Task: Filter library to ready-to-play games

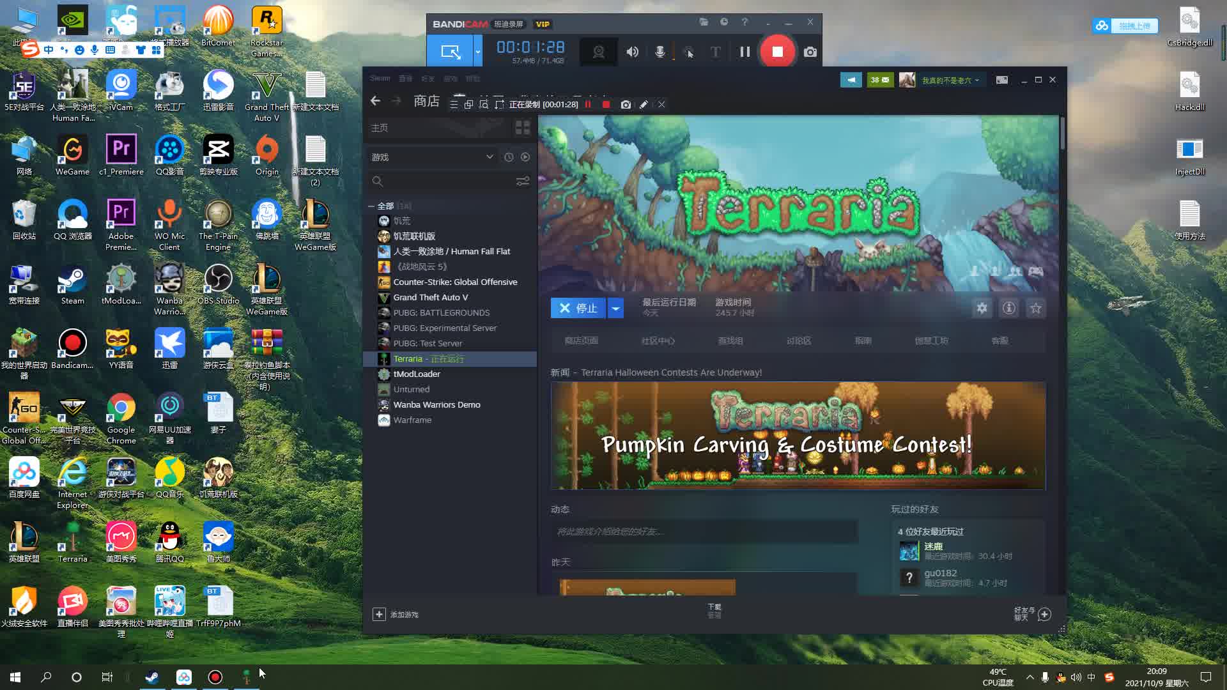Action: 525,157
